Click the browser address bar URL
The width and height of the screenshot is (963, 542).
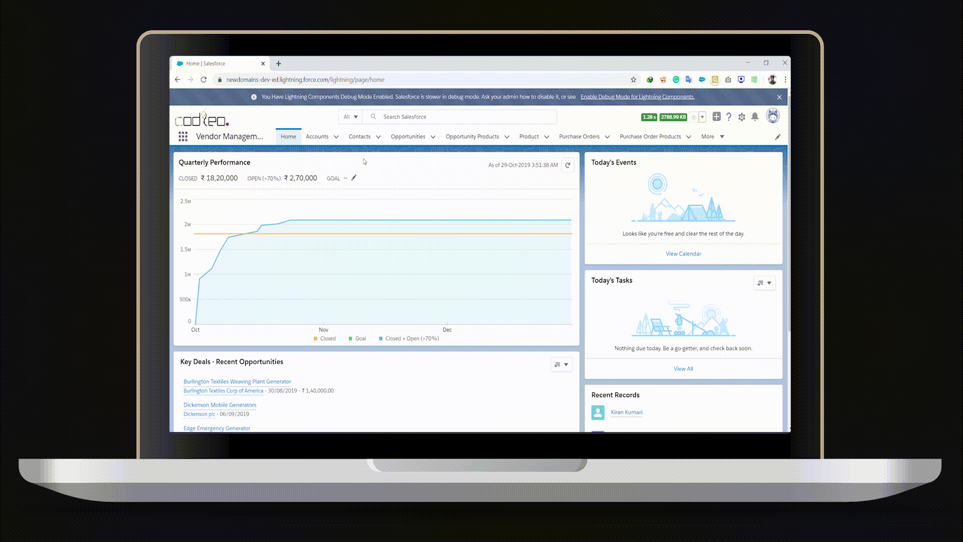(x=305, y=80)
